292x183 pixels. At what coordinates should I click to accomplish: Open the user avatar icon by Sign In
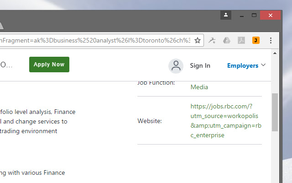(x=176, y=66)
